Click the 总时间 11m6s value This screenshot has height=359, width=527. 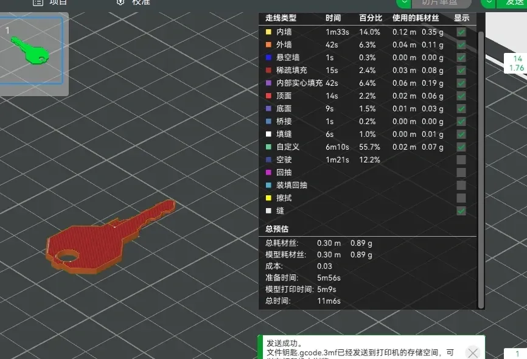pos(329,301)
